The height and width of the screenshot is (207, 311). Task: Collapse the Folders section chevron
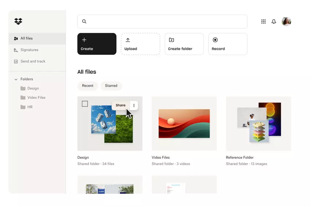tap(16, 79)
